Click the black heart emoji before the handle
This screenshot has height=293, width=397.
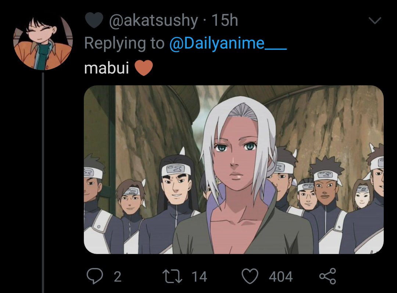[94, 20]
